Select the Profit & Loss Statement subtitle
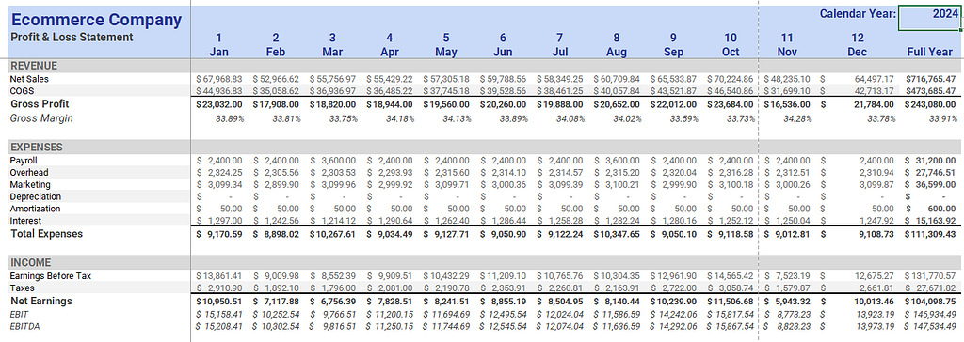This screenshot has width=964, height=342. 72,37
